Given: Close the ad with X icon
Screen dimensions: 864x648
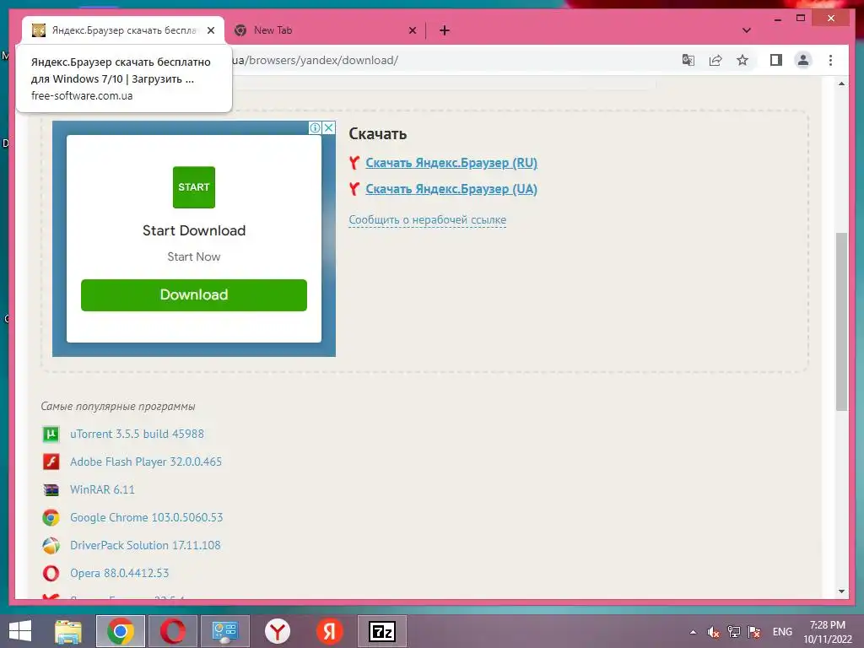Looking at the screenshot, I should (x=328, y=128).
